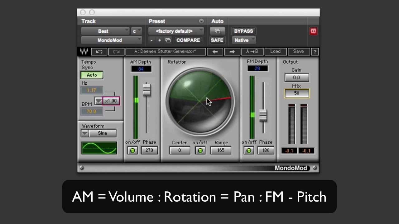Click the Waves logo icon
The height and width of the screenshot is (224, 399).
84,52
